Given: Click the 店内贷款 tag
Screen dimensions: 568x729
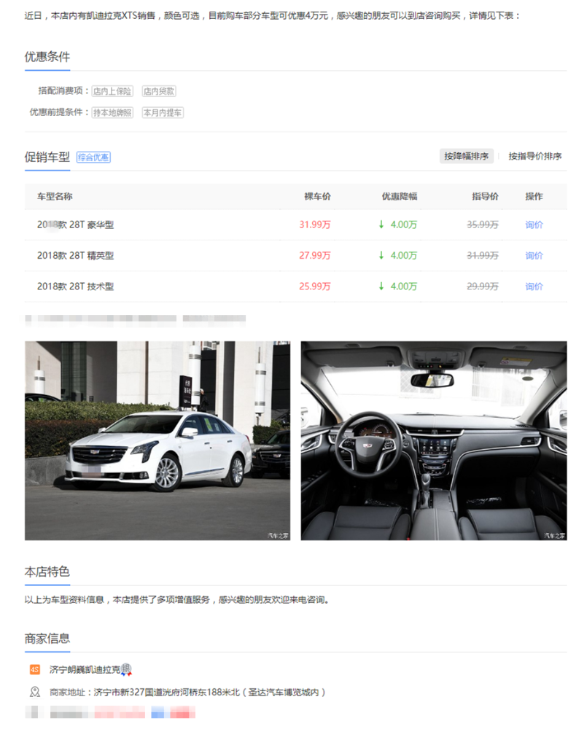Looking at the screenshot, I should [x=159, y=91].
